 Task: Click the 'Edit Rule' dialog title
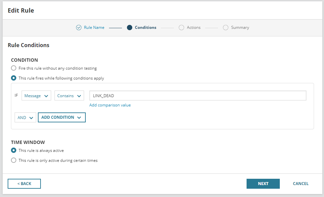[x=21, y=11]
